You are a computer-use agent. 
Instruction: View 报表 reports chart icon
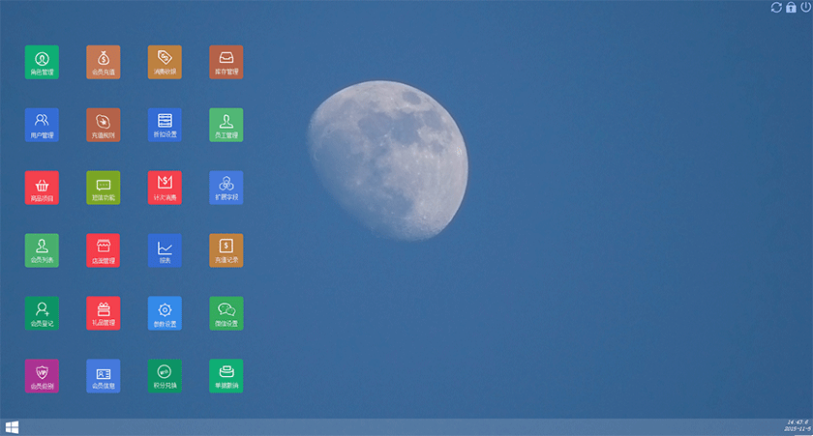[165, 250]
